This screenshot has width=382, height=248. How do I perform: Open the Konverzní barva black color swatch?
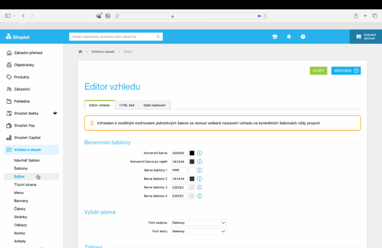click(x=192, y=153)
